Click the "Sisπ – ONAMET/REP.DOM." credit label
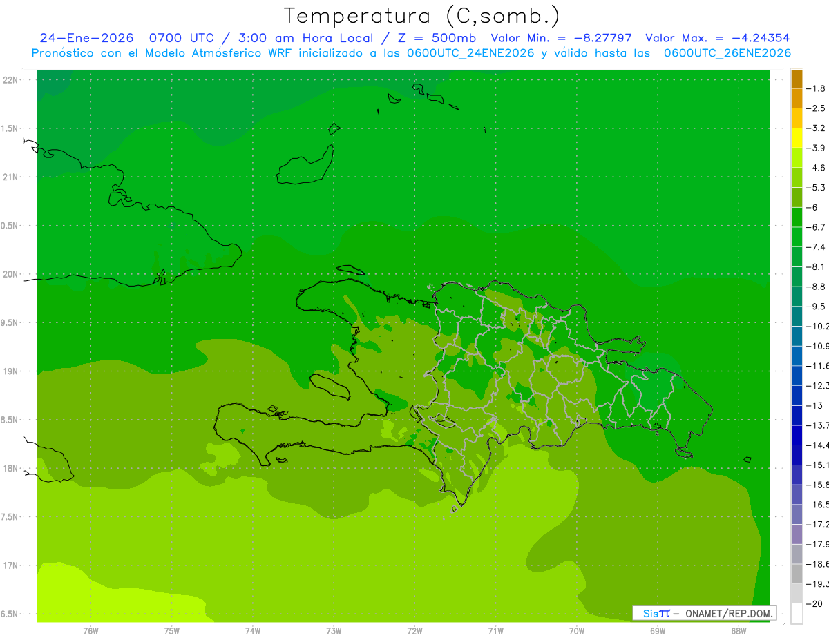 [x=704, y=613]
